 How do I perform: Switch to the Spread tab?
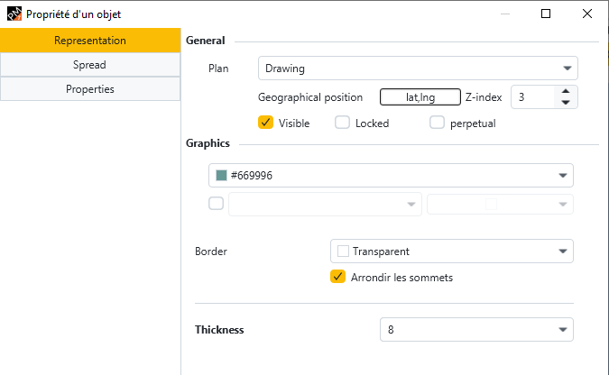(90, 65)
